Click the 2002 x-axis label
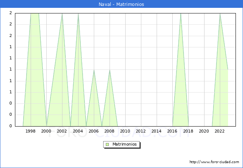 point(62,131)
